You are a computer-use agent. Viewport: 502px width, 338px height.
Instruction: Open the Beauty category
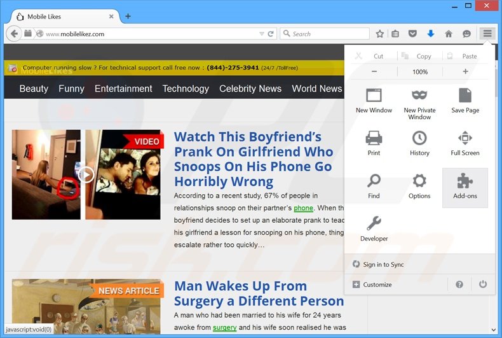(34, 88)
